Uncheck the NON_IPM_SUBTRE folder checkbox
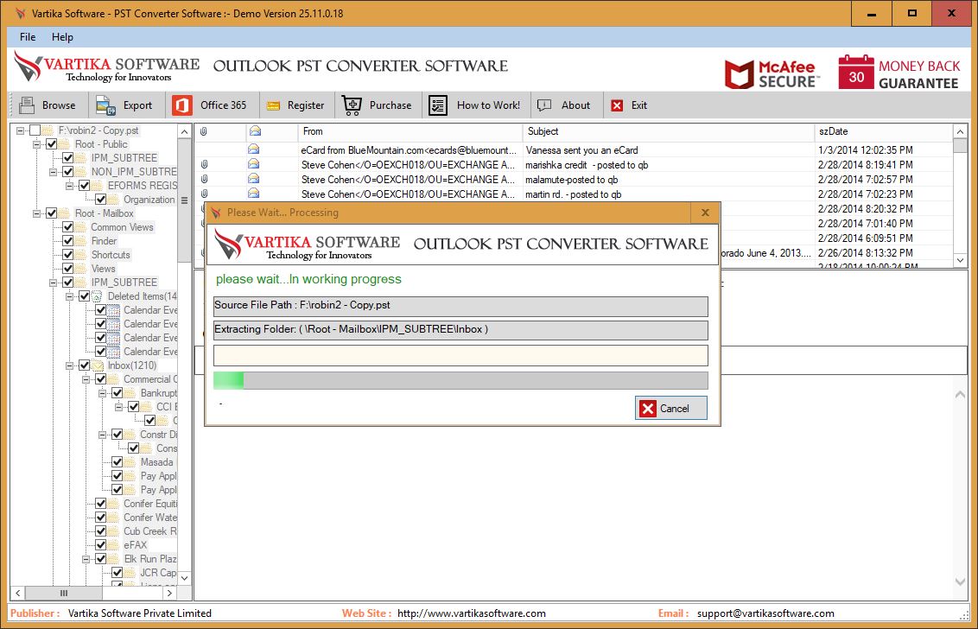 [68, 172]
